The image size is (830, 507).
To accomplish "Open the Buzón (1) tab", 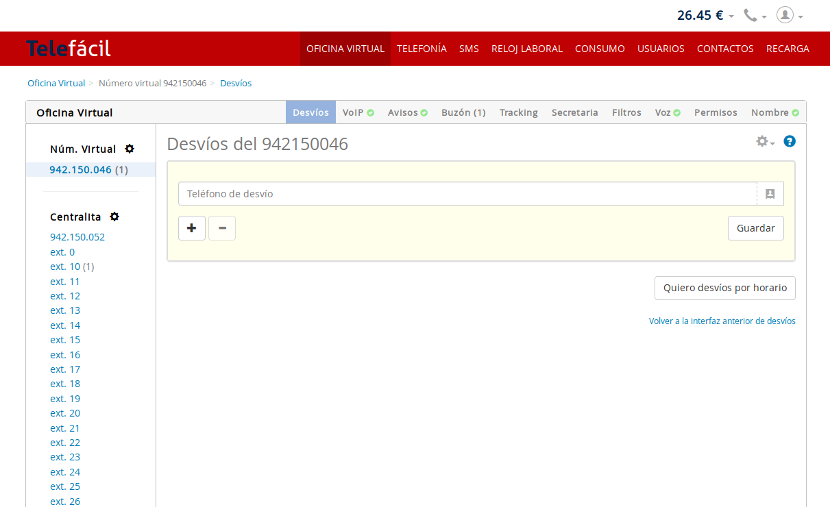I will click(463, 112).
